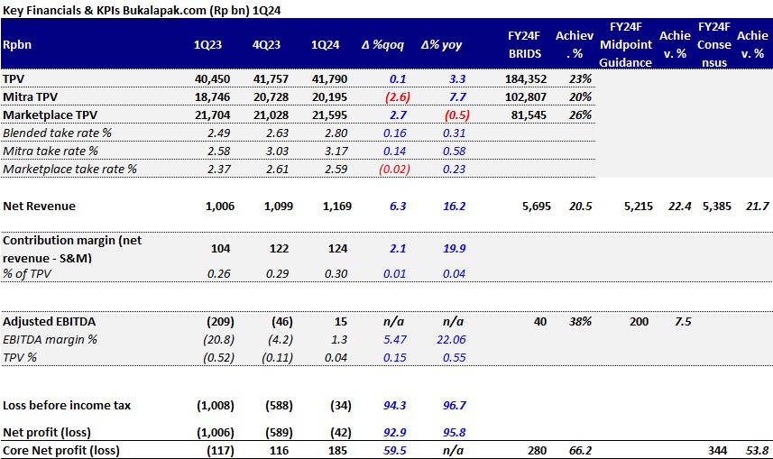Select the 'Rpbn' header cell
Image resolution: width=773 pixels, height=459 pixels.
(x=17, y=44)
